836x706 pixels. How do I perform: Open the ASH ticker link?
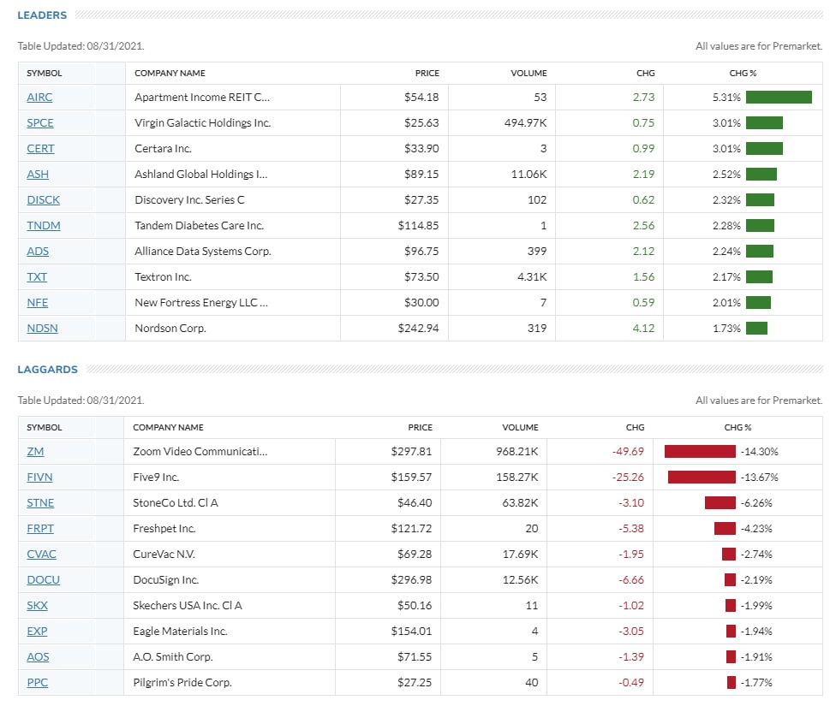click(x=38, y=174)
